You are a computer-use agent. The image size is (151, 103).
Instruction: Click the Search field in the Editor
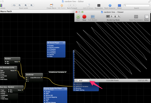137,5
